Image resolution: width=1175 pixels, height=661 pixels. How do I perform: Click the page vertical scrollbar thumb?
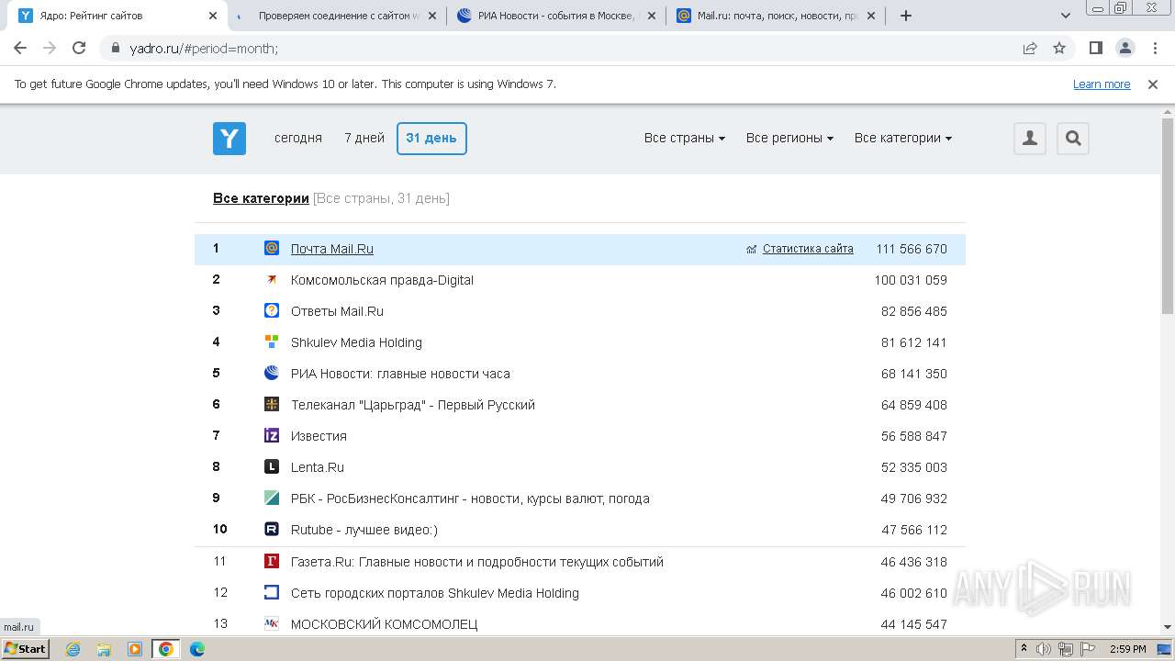pyautogui.click(x=1168, y=217)
